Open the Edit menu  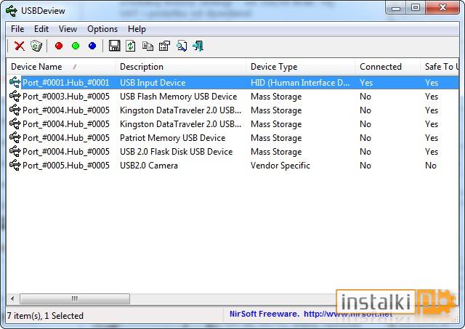click(x=41, y=29)
